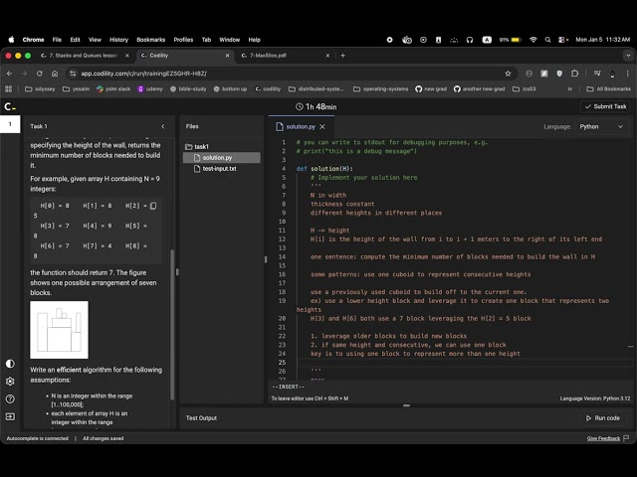Open Chrome home page button
The height and width of the screenshot is (477, 637).
[x=55, y=74]
